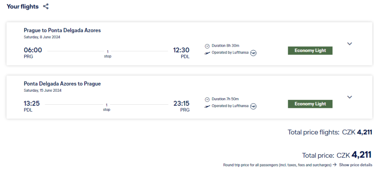Click the 1 stop label on the return flight
The width and height of the screenshot is (374, 170).
click(x=107, y=107)
